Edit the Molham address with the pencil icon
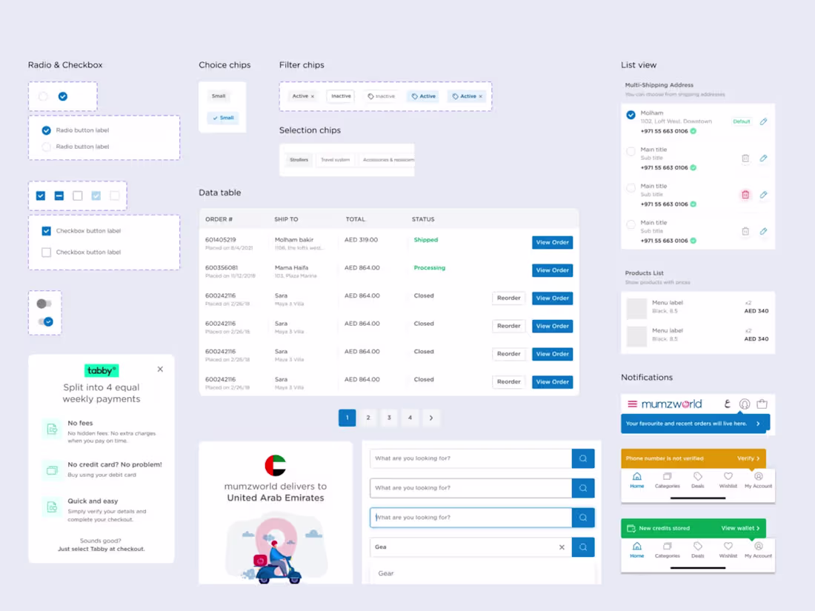815x611 pixels. click(x=763, y=121)
